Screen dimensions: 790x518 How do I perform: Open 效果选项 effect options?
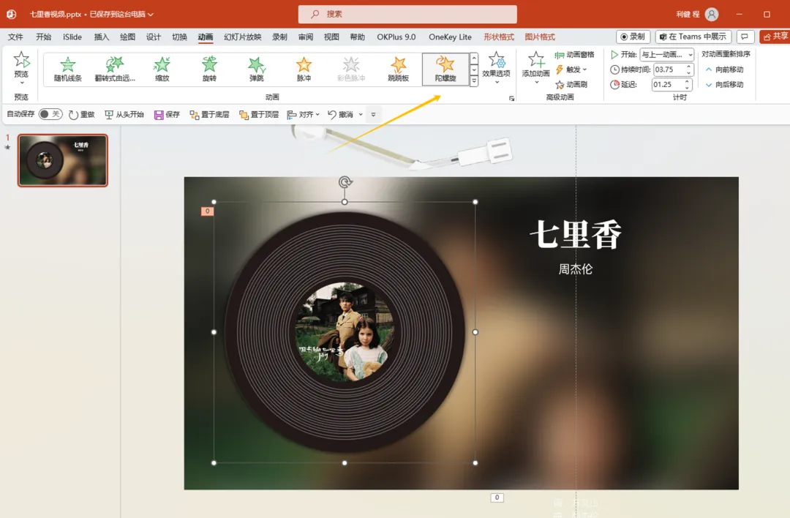[x=496, y=67]
